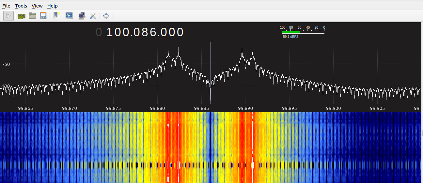Open the Tools menu

(x=21, y=6)
